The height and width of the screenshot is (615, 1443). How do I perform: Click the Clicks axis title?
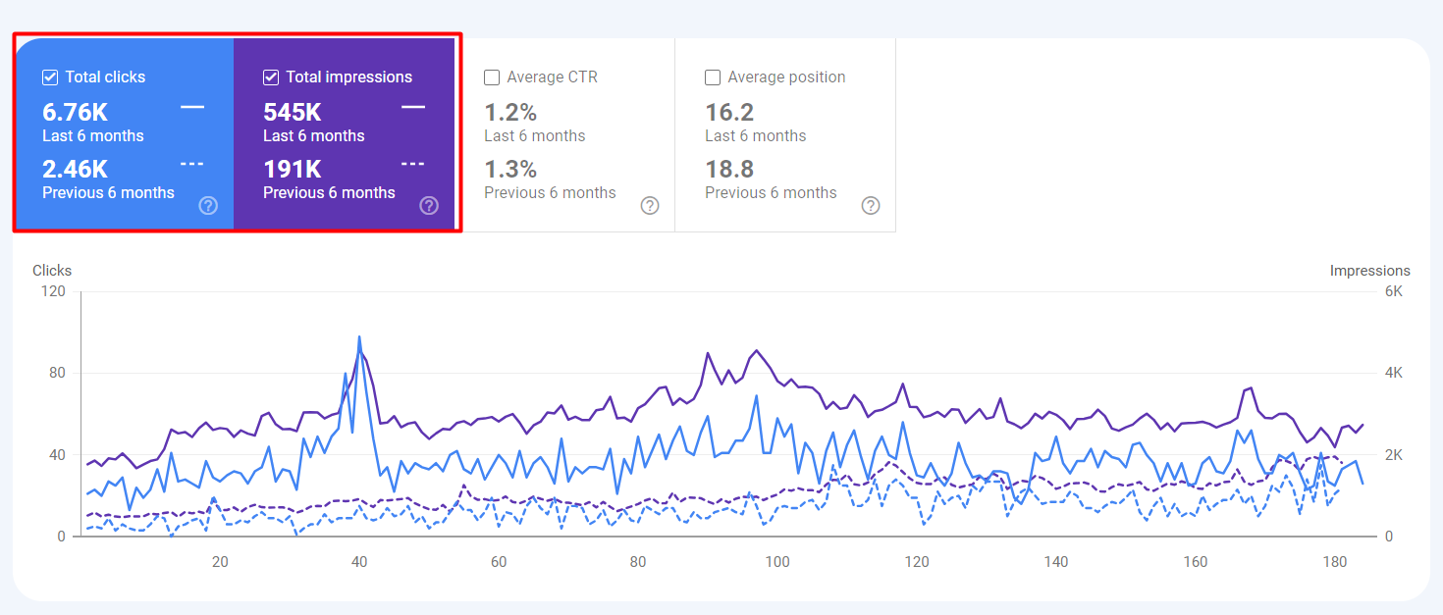click(52, 271)
